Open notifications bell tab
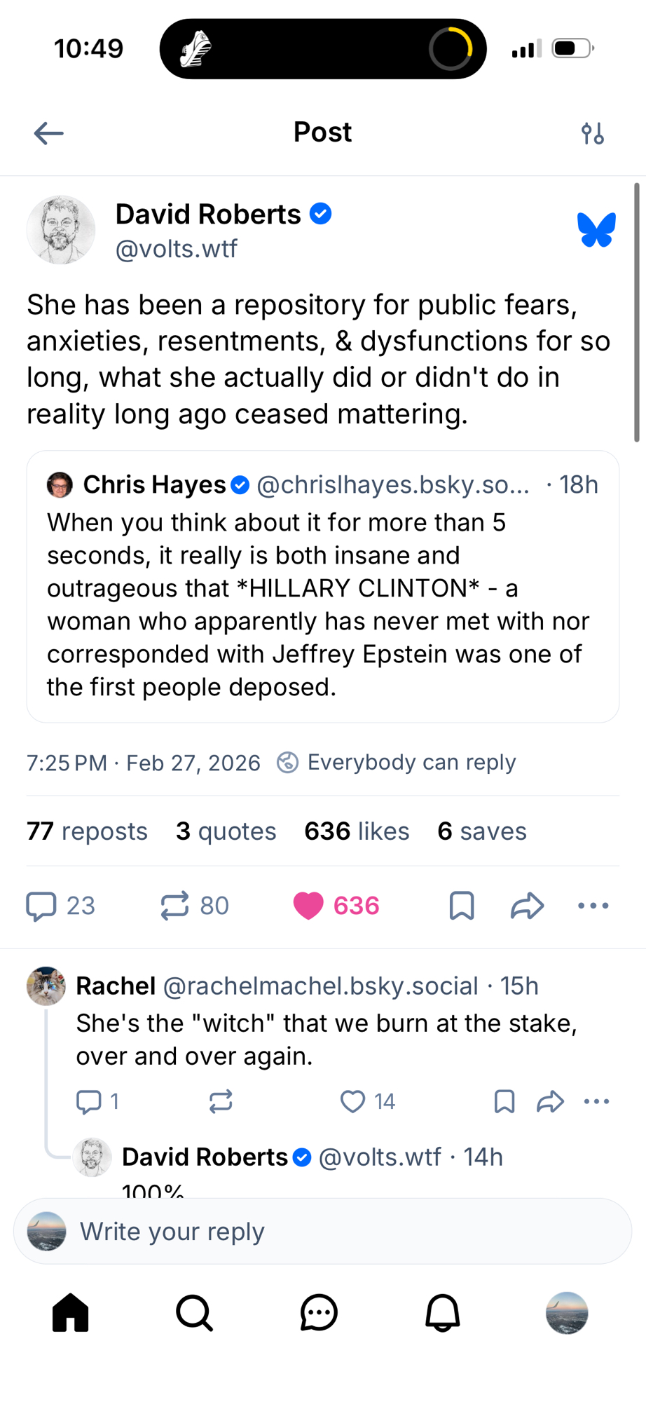 point(443,1312)
